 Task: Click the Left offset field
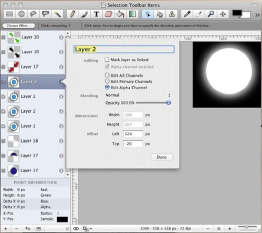(x=133, y=134)
